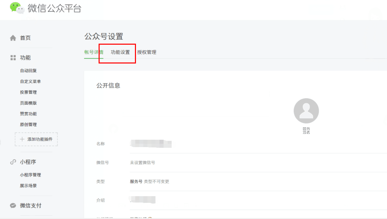Open 原创管理 in the sidebar
387x219 pixels.
28,125
